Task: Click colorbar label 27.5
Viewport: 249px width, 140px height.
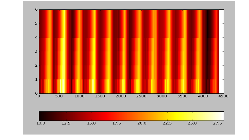Action: (218, 123)
